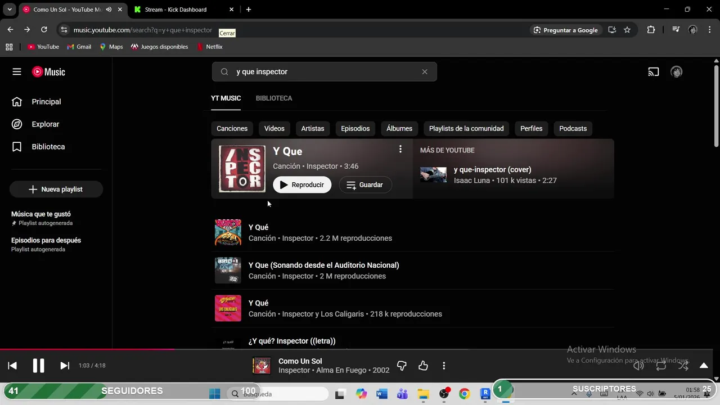Toggle shuffle in the player
Image resolution: width=720 pixels, height=405 pixels.
(683, 366)
